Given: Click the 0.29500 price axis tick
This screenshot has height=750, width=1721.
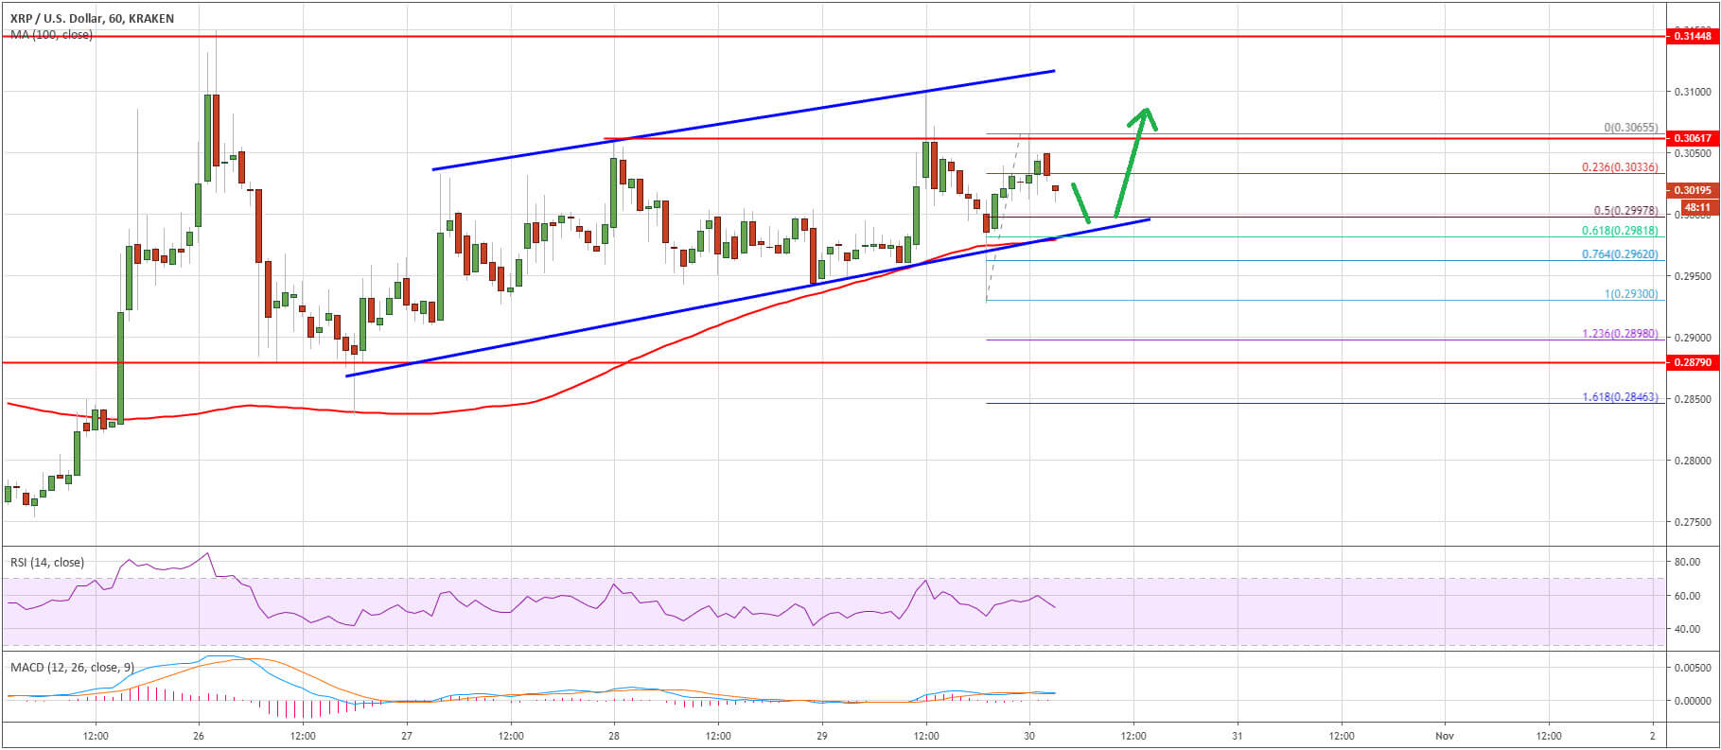Looking at the screenshot, I should 1691,276.
